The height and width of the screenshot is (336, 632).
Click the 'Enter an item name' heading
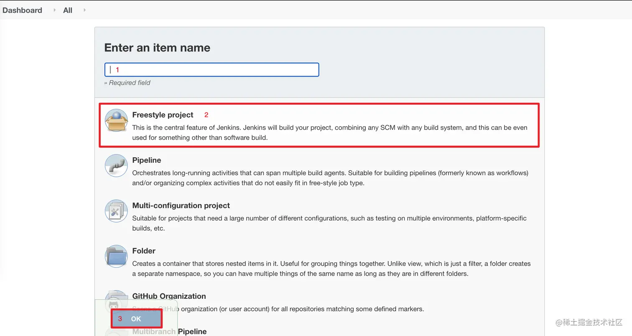coord(157,48)
